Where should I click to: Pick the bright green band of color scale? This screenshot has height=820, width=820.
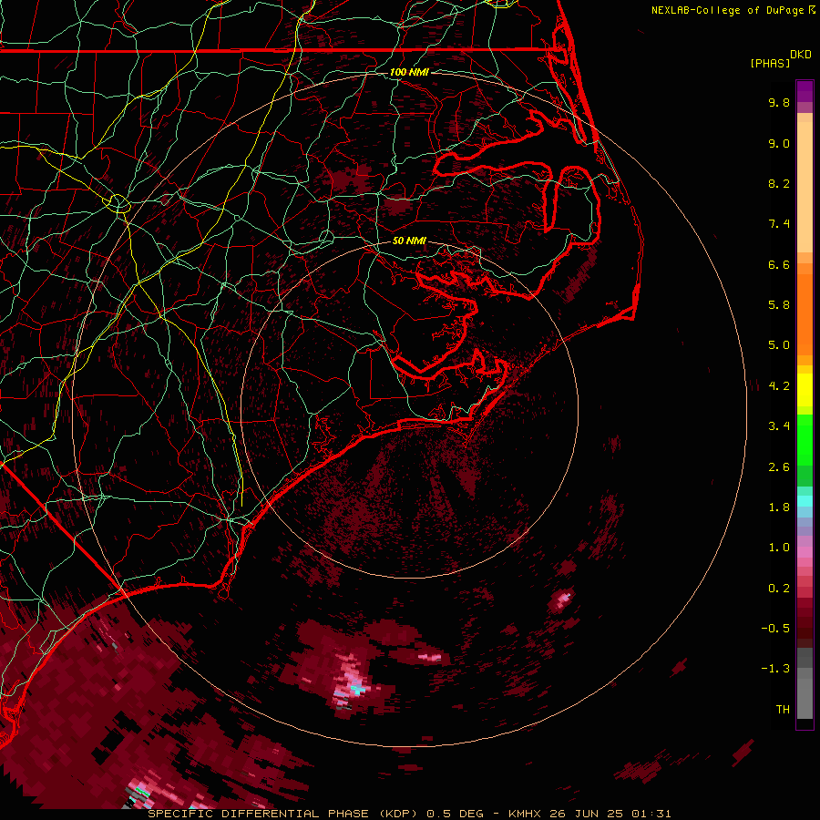click(x=805, y=440)
